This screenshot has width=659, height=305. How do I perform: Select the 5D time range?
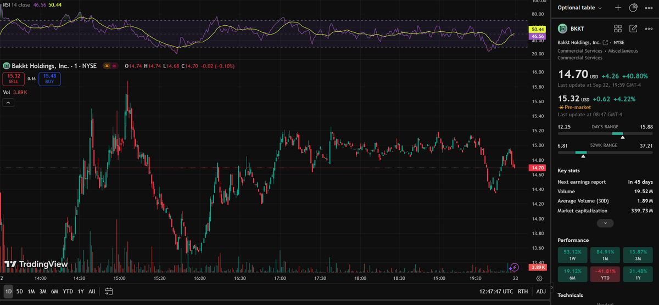[x=20, y=291]
